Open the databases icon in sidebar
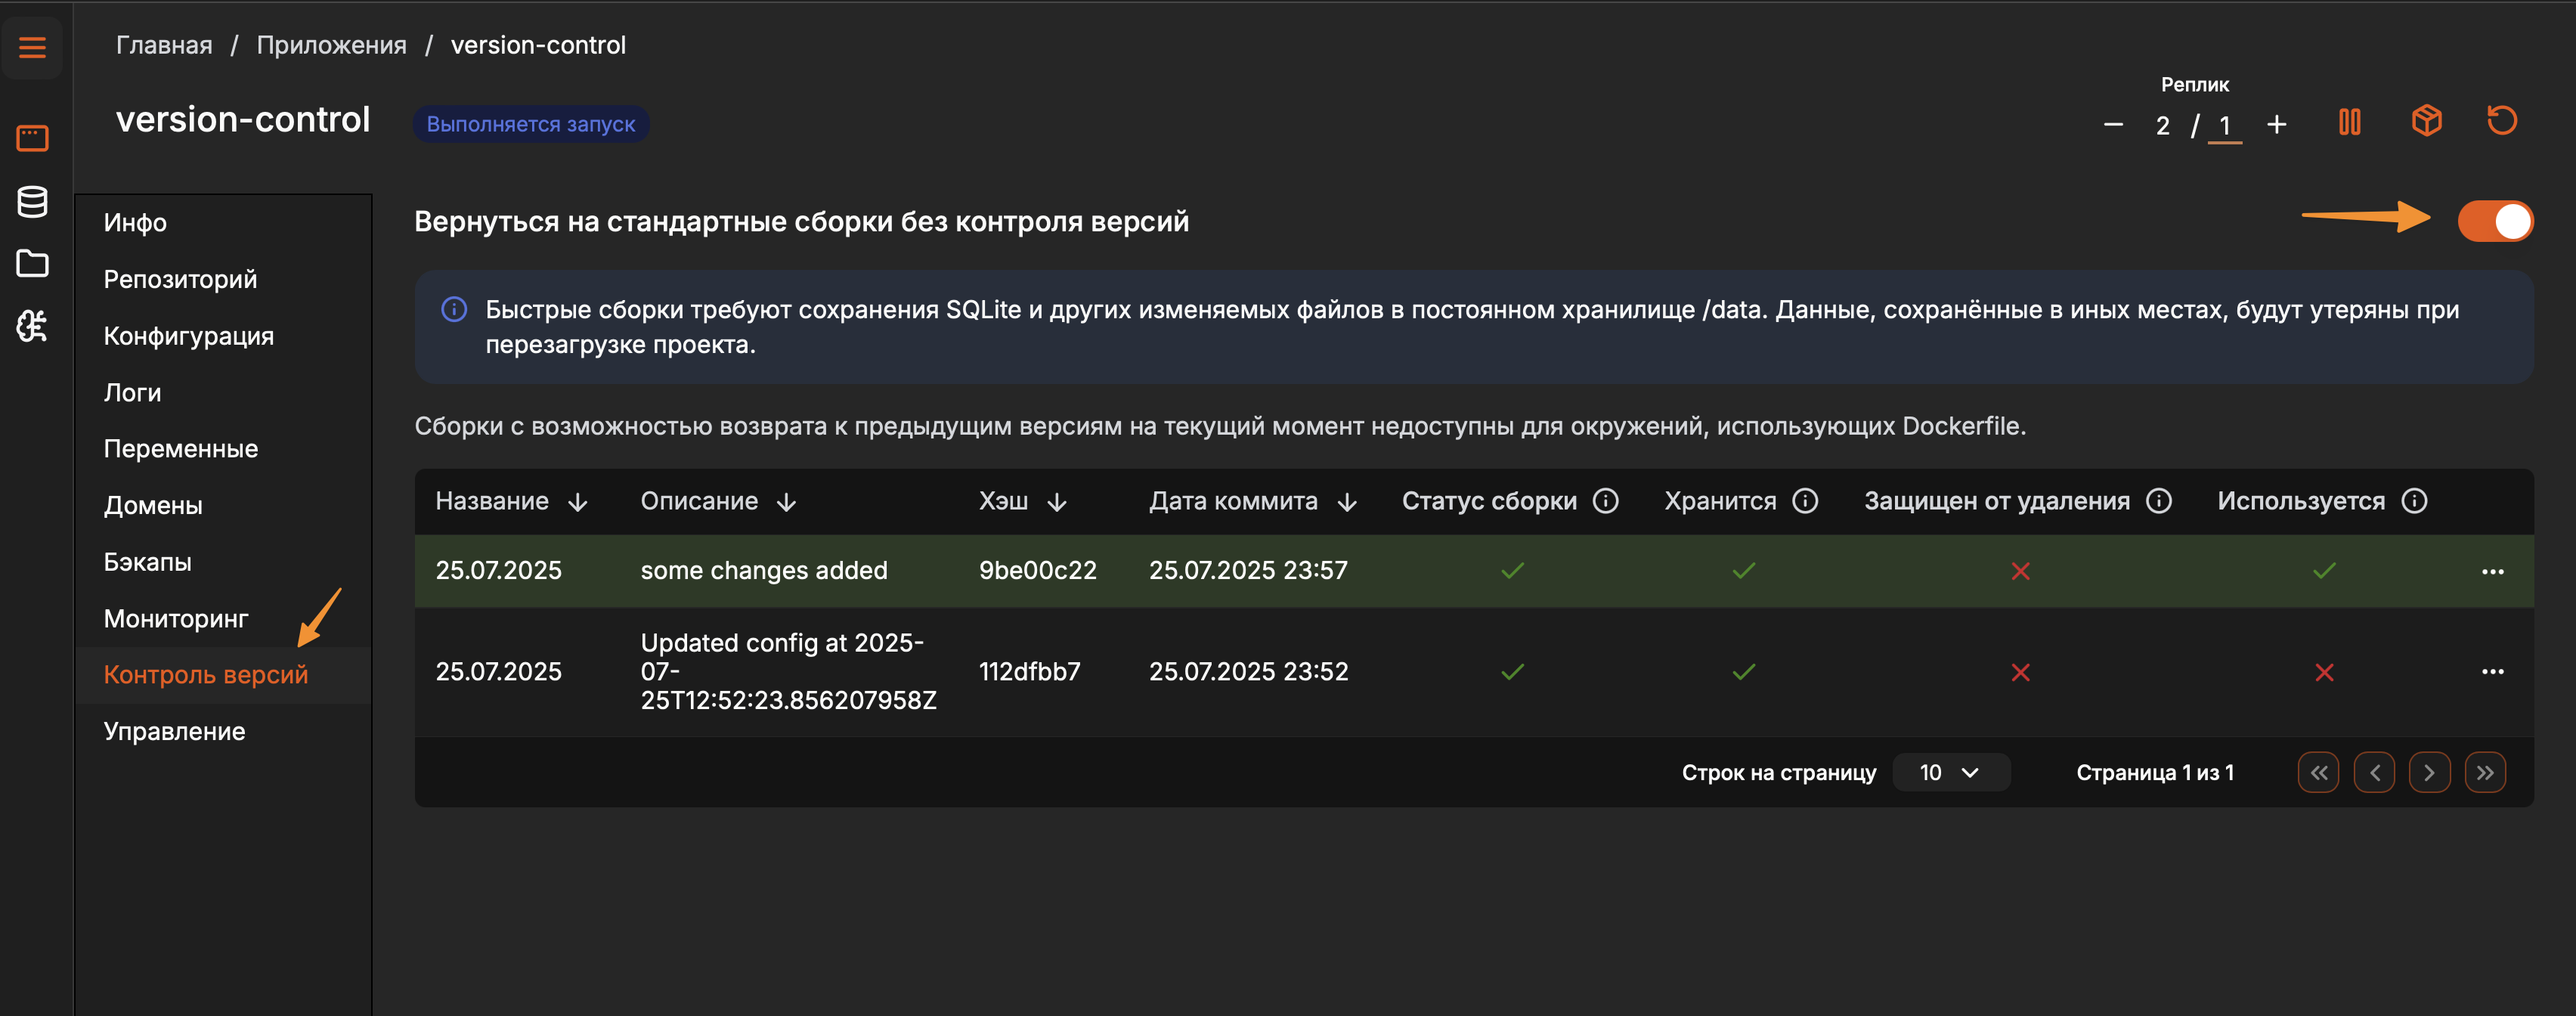 32,201
